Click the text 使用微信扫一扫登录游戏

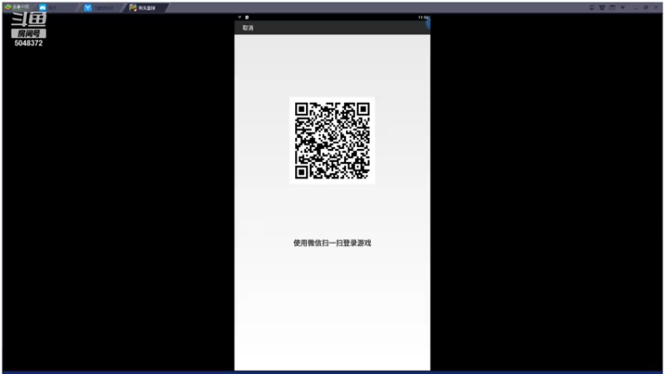(x=332, y=243)
